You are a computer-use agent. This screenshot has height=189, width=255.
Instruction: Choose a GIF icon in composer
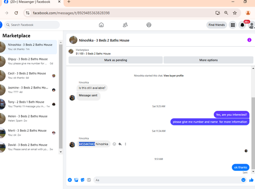pos(89,180)
